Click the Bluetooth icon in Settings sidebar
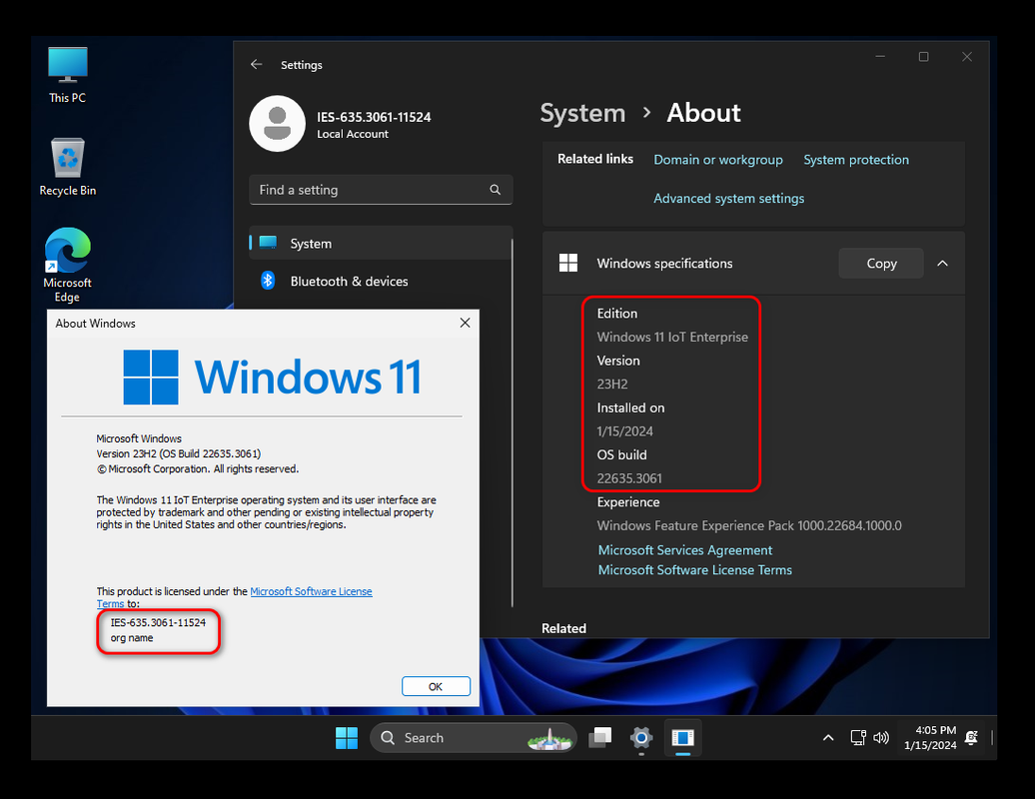This screenshot has height=799, width=1035. click(x=268, y=281)
